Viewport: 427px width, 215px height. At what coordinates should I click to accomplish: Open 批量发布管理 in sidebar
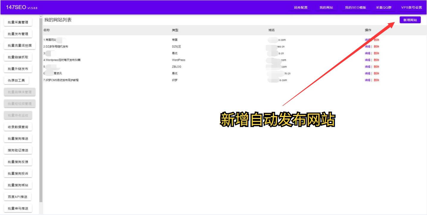[x=18, y=34]
